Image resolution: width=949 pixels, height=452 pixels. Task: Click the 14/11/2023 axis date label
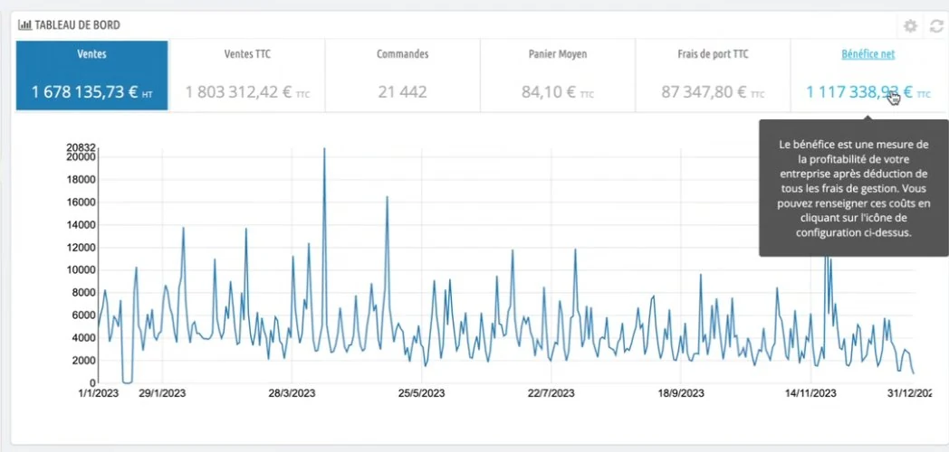(810, 393)
